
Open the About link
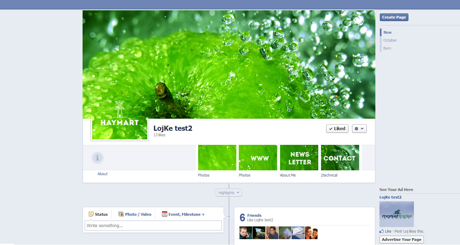[103, 174]
